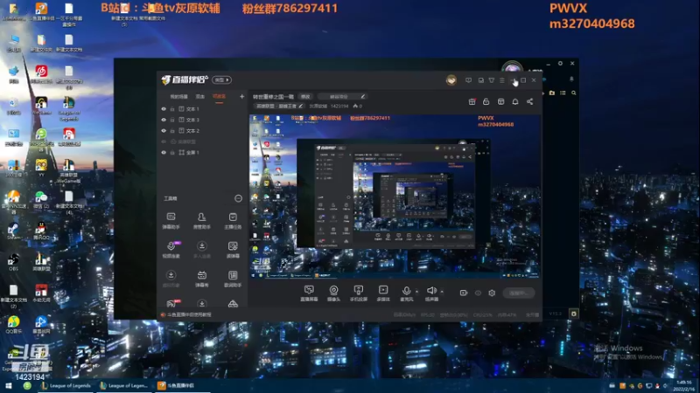Image resolution: width=700 pixels, height=393 pixels.
Task: Open the message bubble icon in title bar
Action: click(x=468, y=80)
